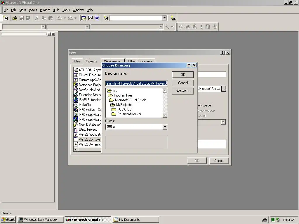Click Cancel in Choose Directory dialog

coord(183,83)
